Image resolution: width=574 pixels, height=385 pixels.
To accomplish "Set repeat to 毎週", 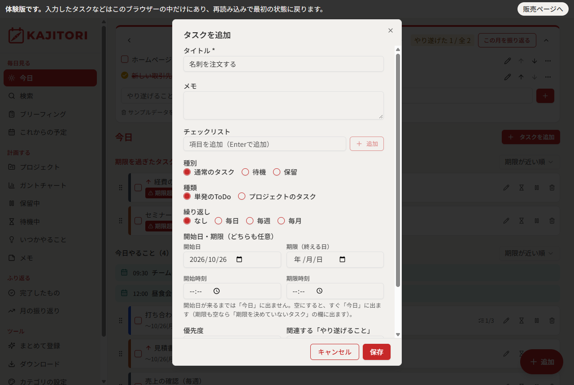I will 250,221.
